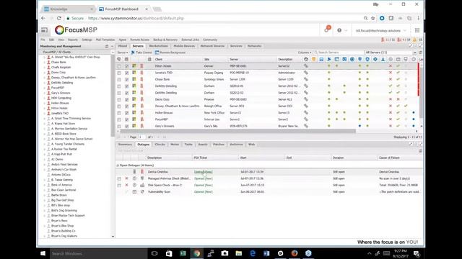Click the link icon in Hilton Hotels row
462x259 pixels.
click(306, 66)
